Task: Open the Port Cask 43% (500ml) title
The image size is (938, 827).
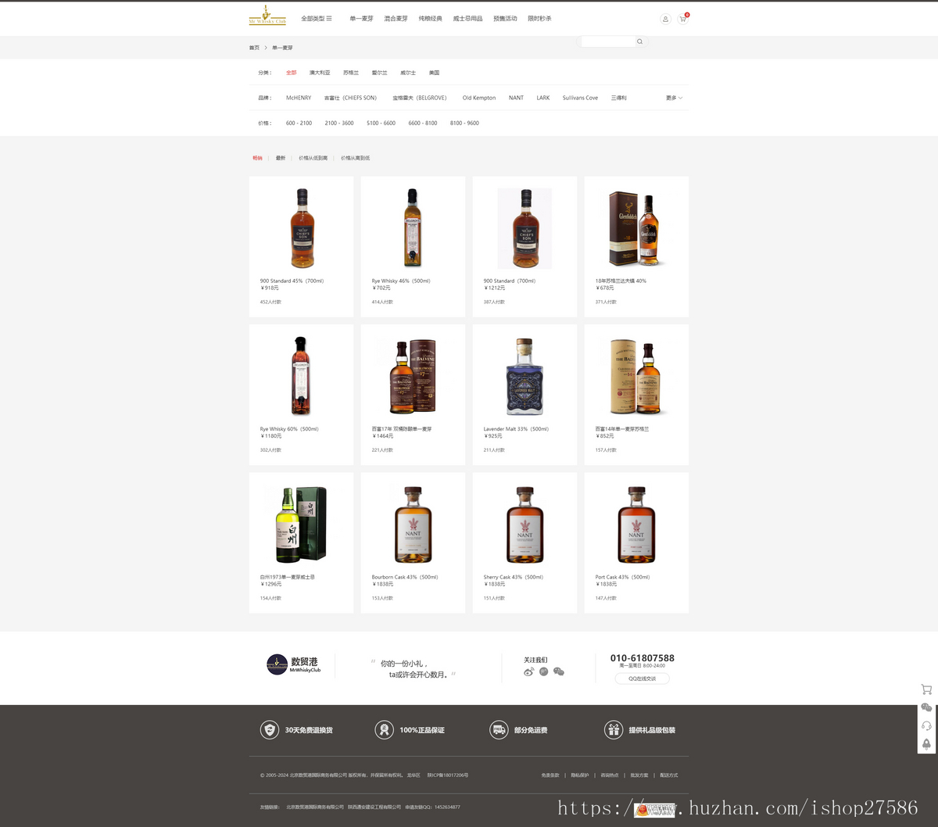Action: tap(622, 577)
